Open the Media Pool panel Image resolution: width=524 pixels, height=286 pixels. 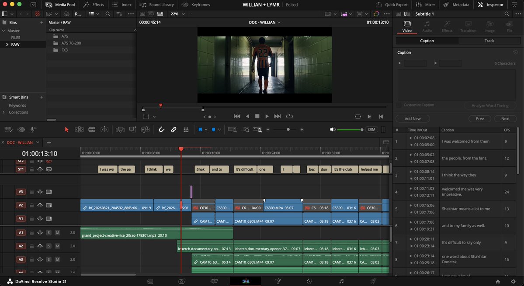coord(60,5)
